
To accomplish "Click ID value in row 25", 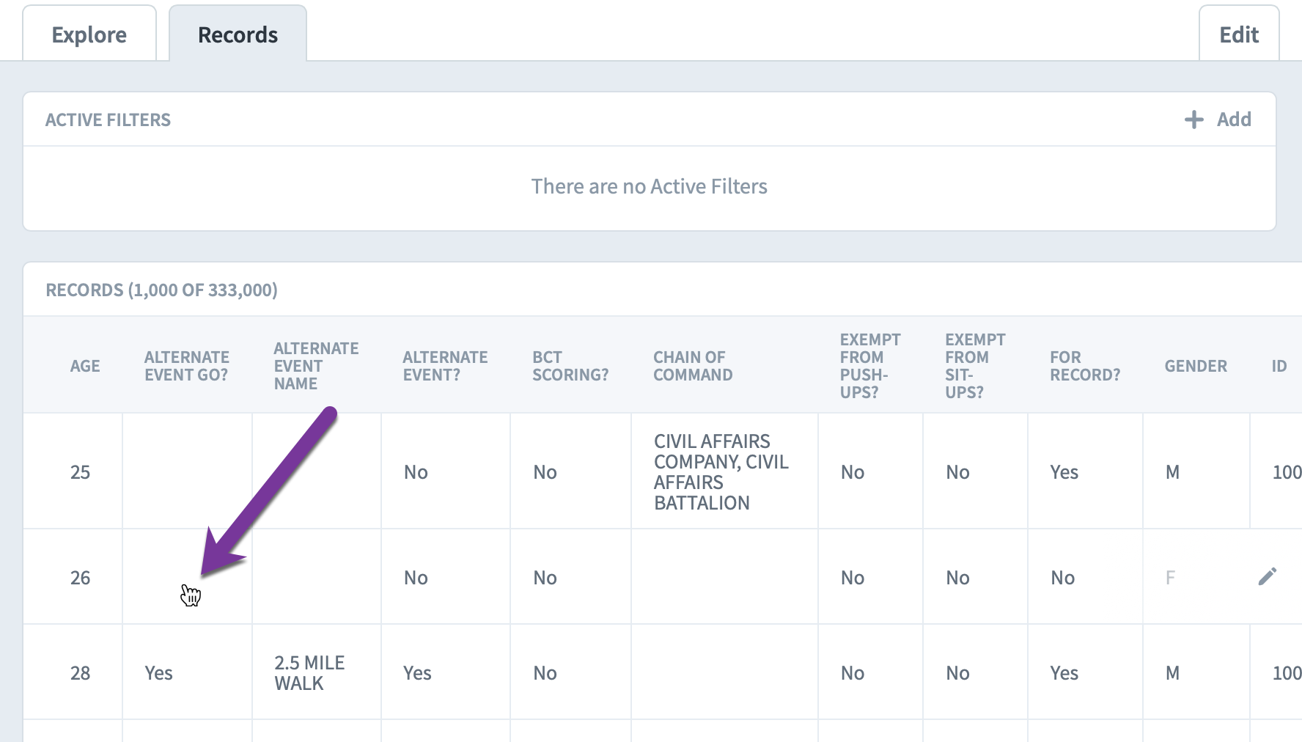I will pyautogui.click(x=1287, y=472).
